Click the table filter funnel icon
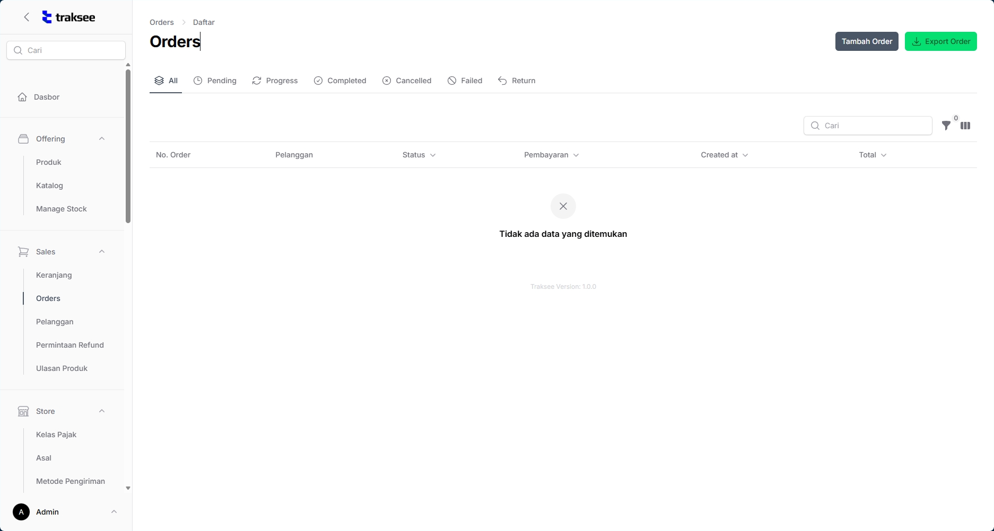This screenshot has width=994, height=531. point(946,126)
